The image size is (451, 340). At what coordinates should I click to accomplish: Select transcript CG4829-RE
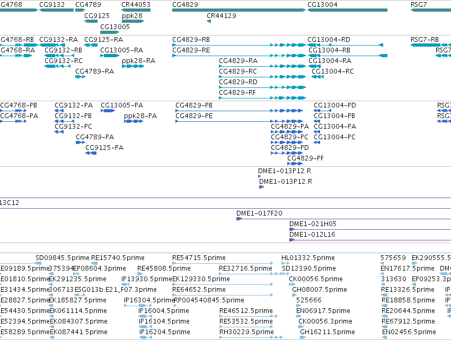[x=191, y=50]
